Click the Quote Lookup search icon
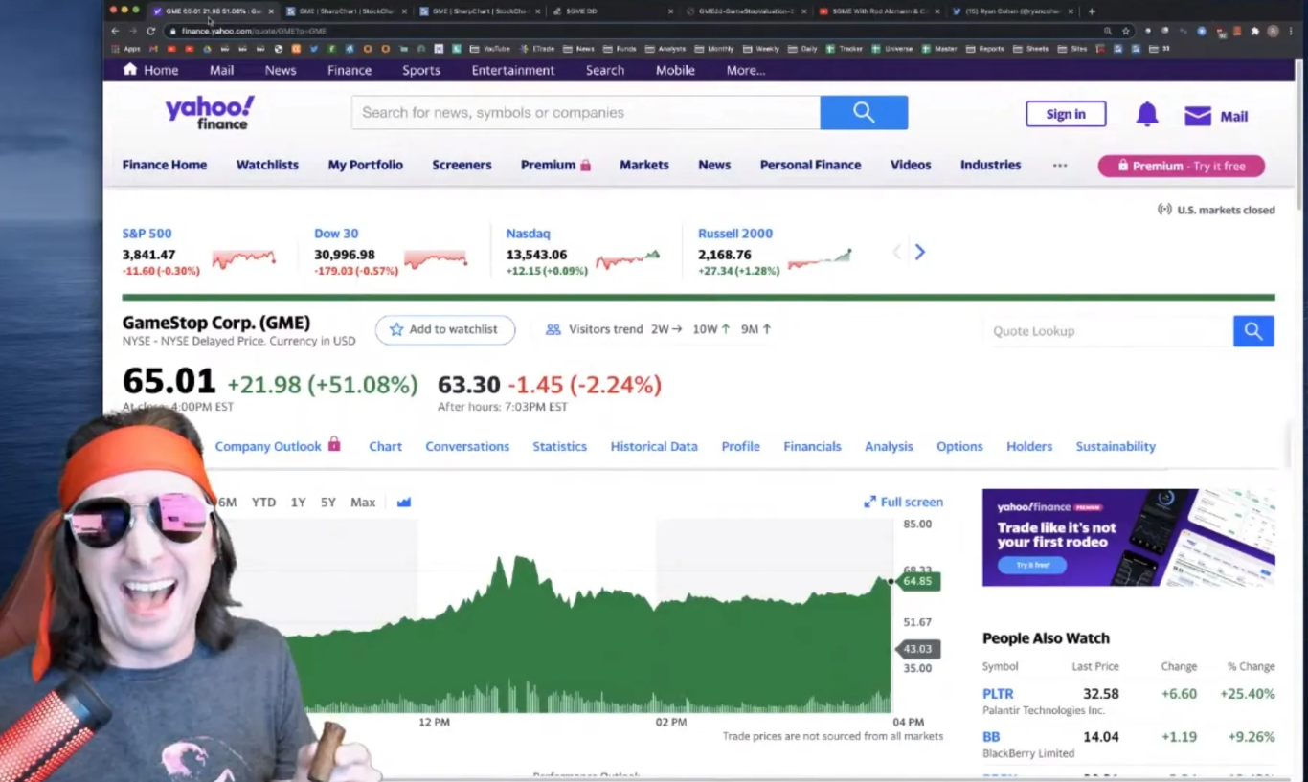1308x782 pixels. coord(1252,331)
